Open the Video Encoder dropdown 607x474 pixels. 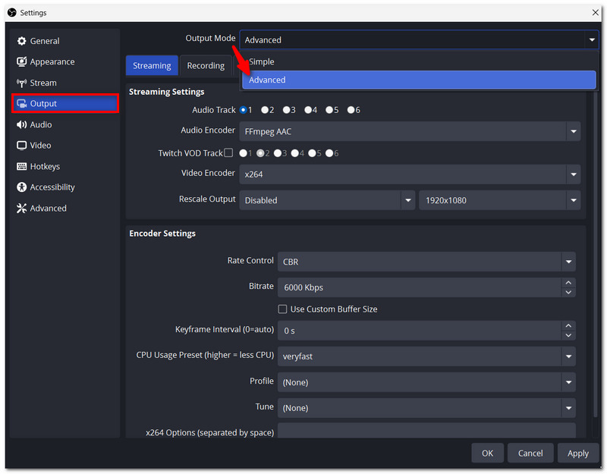click(x=410, y=174)
